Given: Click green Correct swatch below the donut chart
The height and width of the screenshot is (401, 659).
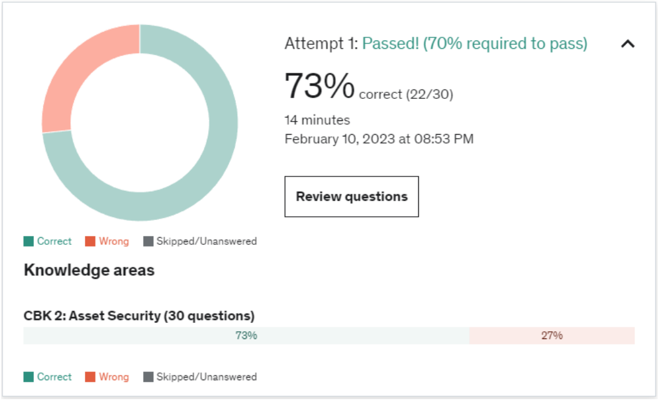Looking at the screenshot, I should pyautogui.click(x=29, y=241).
